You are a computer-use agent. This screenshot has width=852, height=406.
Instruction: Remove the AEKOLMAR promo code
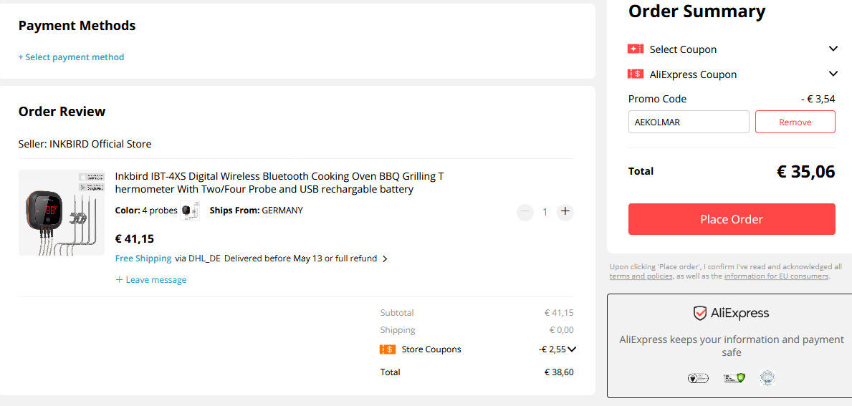(x=795, y=122)
